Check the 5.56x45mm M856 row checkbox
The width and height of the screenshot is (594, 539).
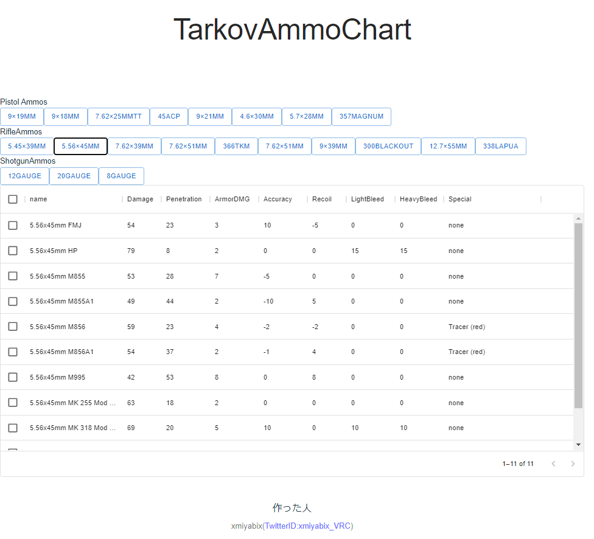[x=13, y=327]
